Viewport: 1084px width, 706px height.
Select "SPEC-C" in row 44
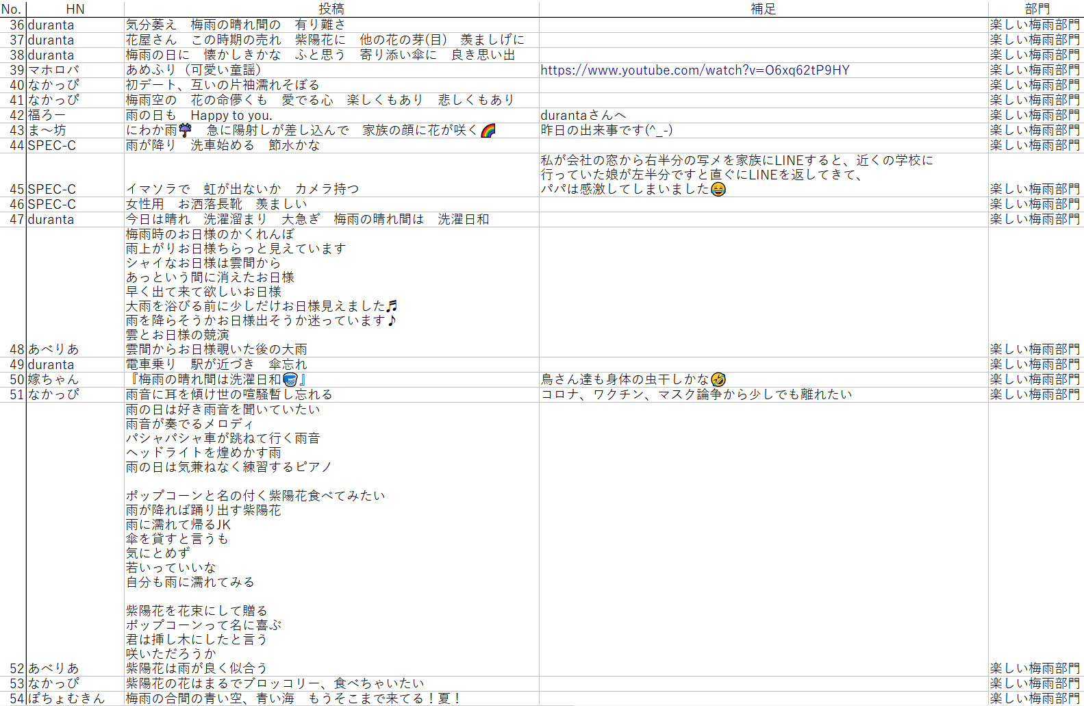pos(52,145)
